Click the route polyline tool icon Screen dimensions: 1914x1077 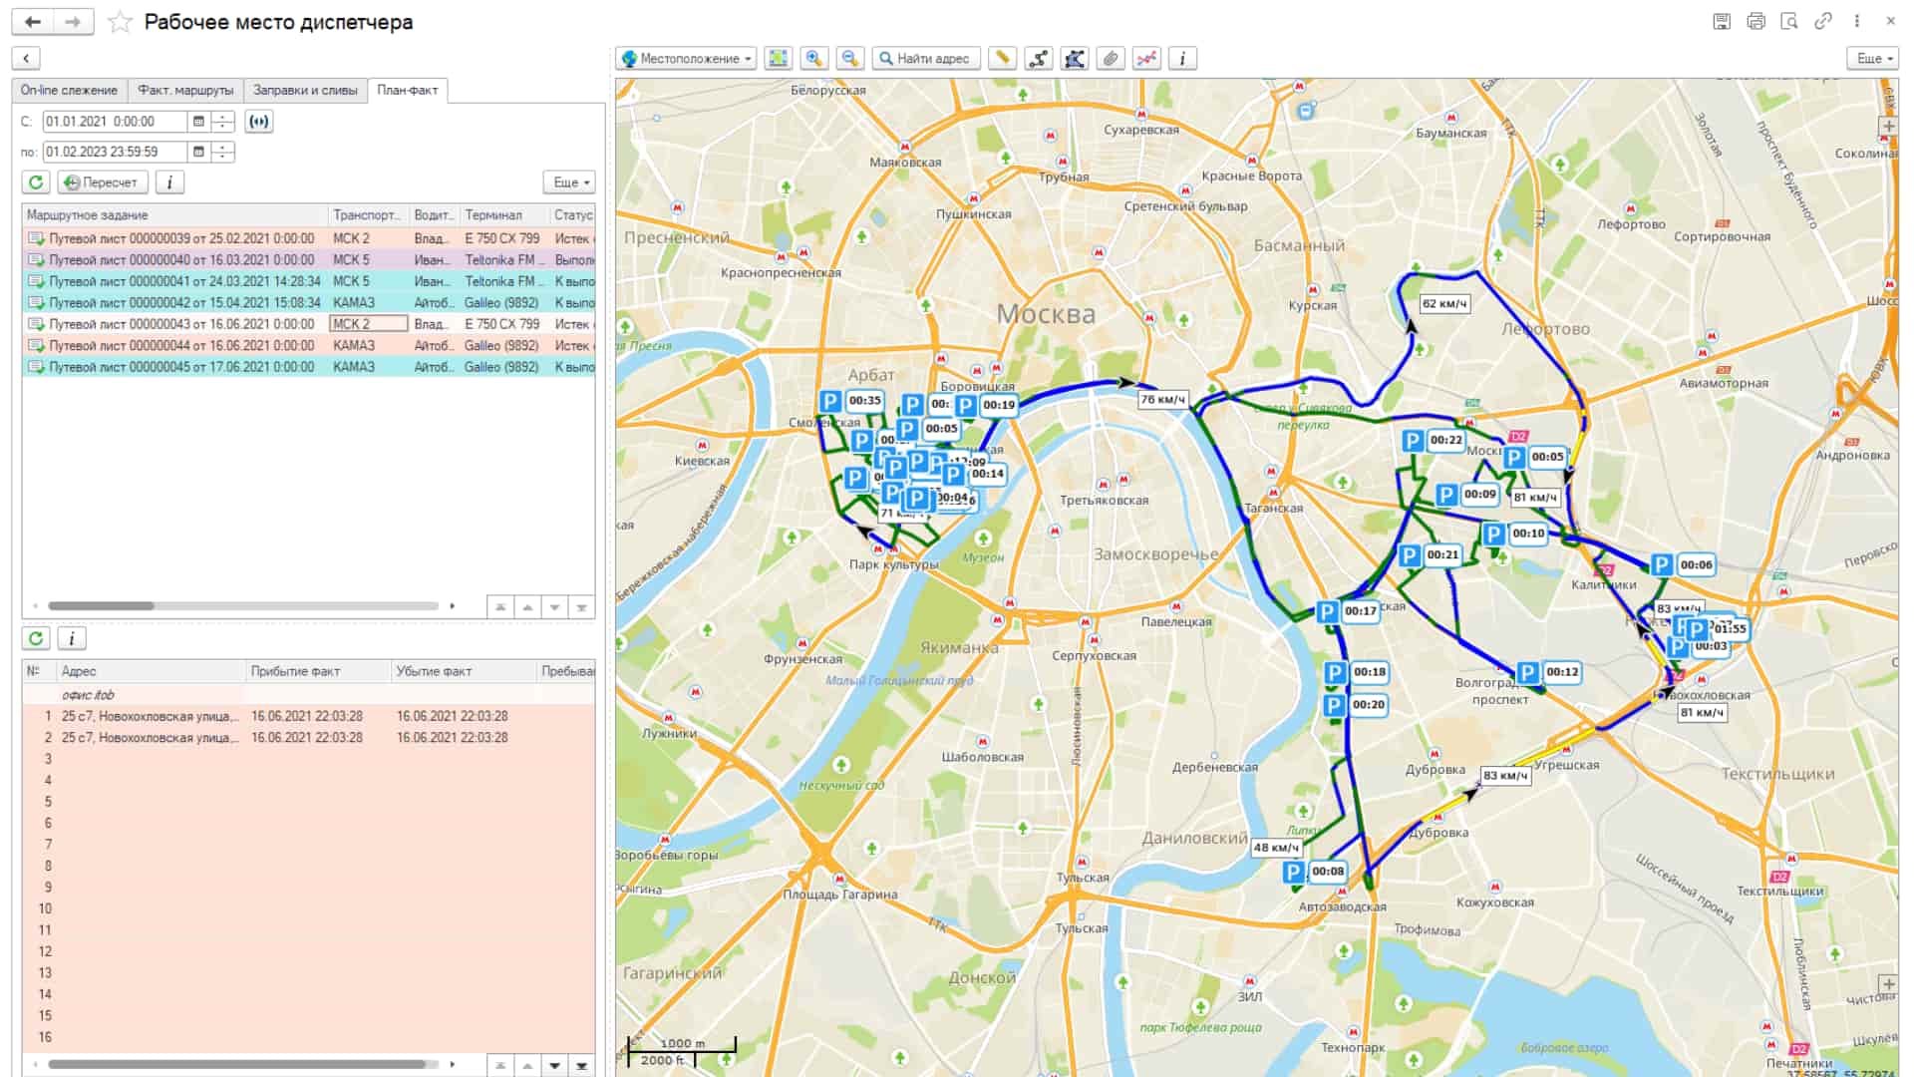tap(1038, 59)
